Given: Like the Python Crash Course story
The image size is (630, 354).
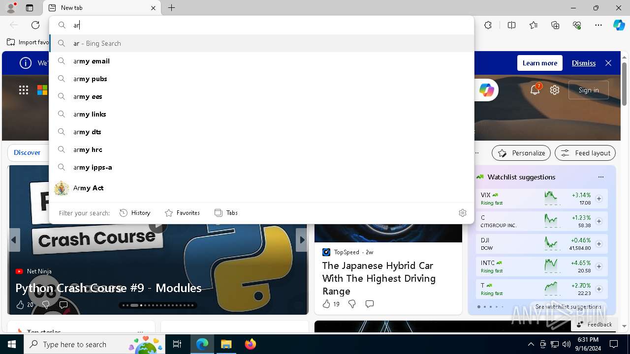Looking at the screenshot, I should [x=20, y=305].
